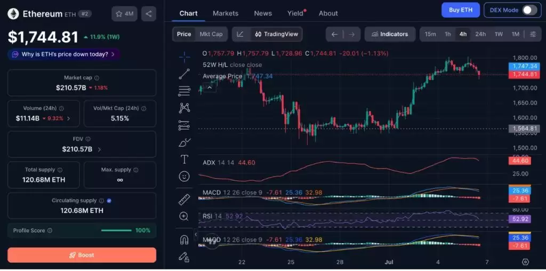Click the ADX 14 14 indicator label
Image resolution: width=546 pixels, height=271 pixels.
pyautogui.click(x=218, y=163)
